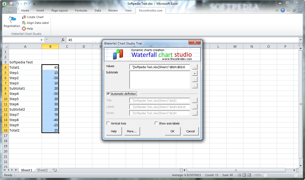Select column B header
305x180 pixels.
click(50, 46)
